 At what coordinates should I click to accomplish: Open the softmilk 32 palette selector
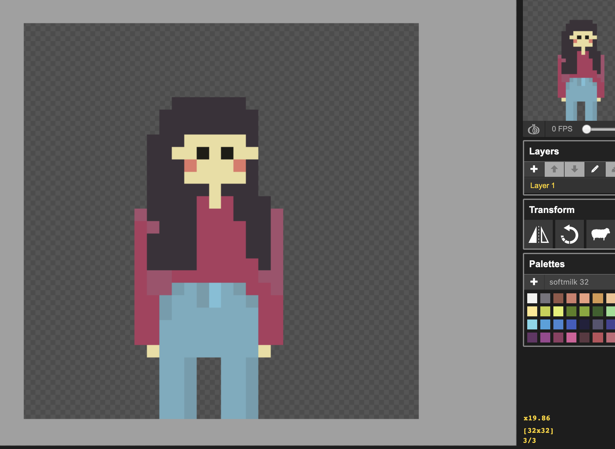click(569, 282)
